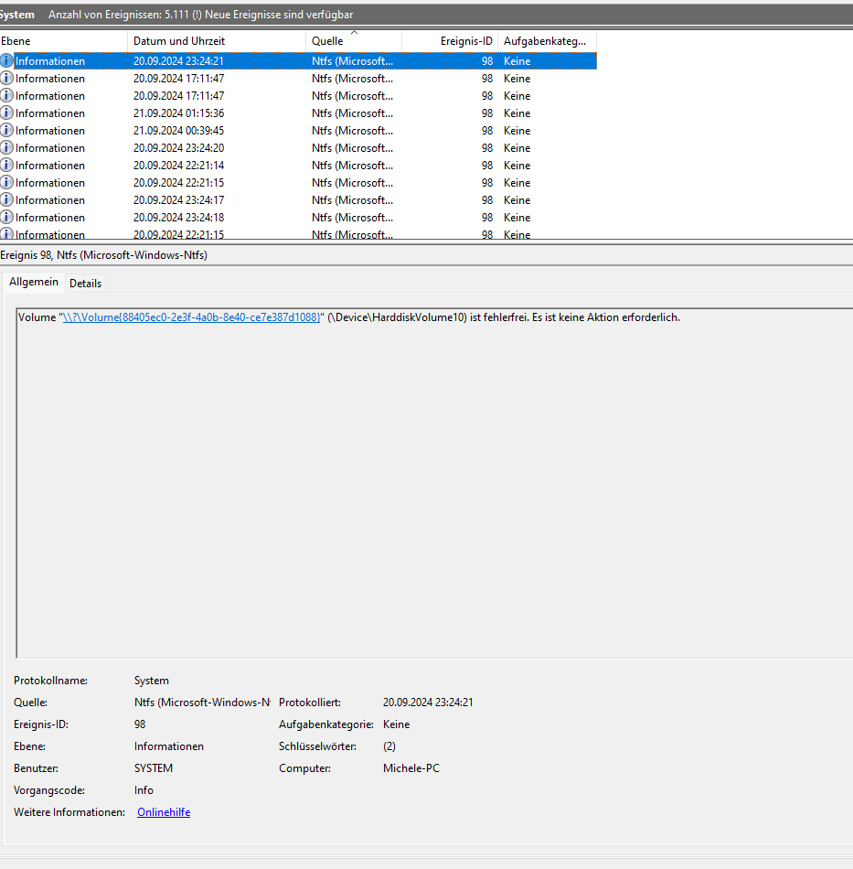Click the Benutzer value SYSTEM
Viewport: 853px width, 869px height.
click(x=154, y=768)
